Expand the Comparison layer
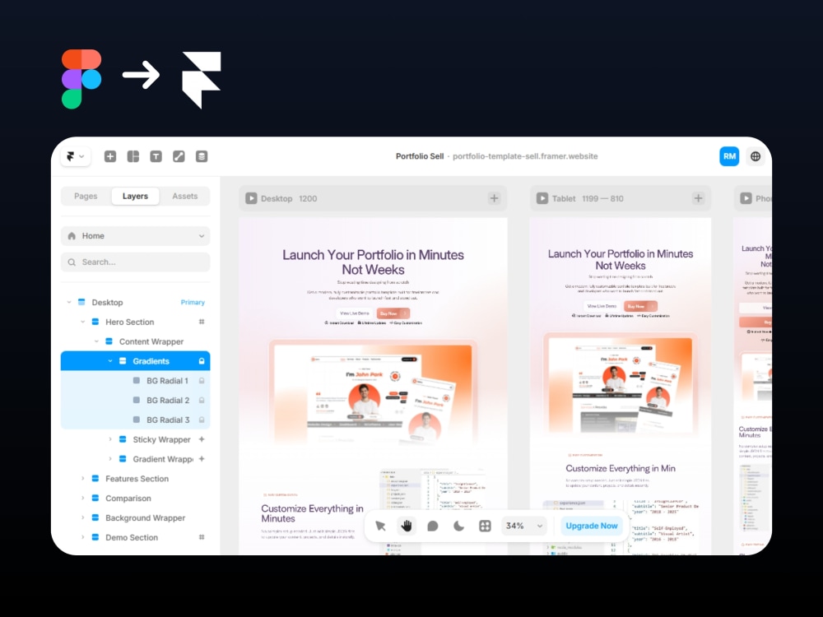 (82, 498)
